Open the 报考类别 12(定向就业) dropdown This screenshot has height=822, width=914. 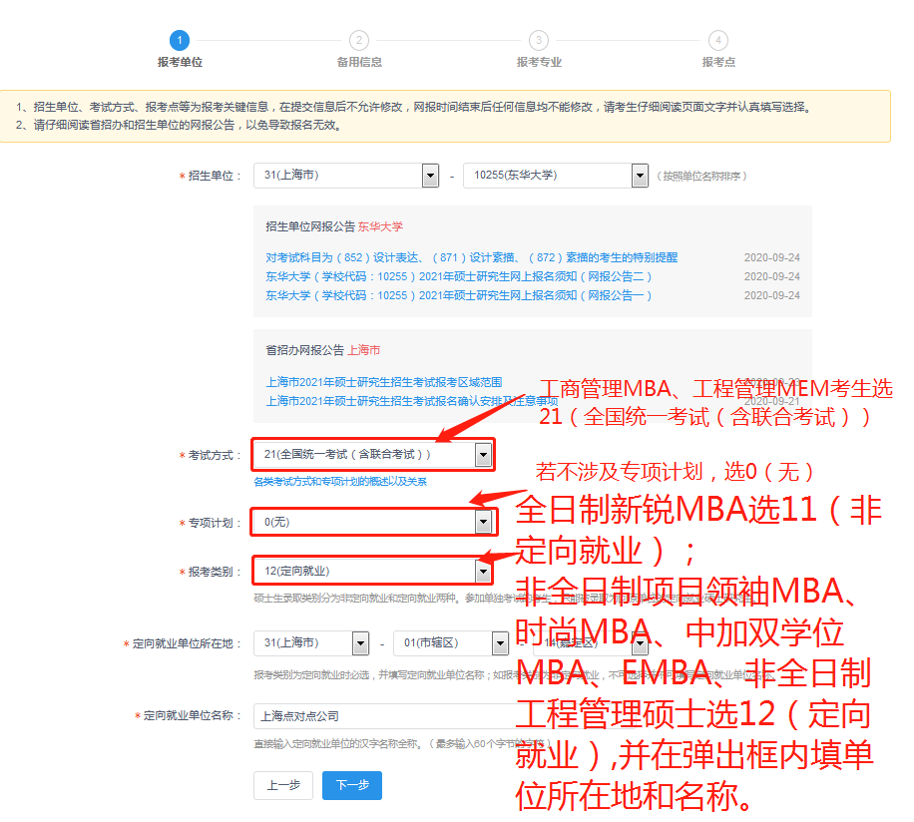tap(483, 571)
